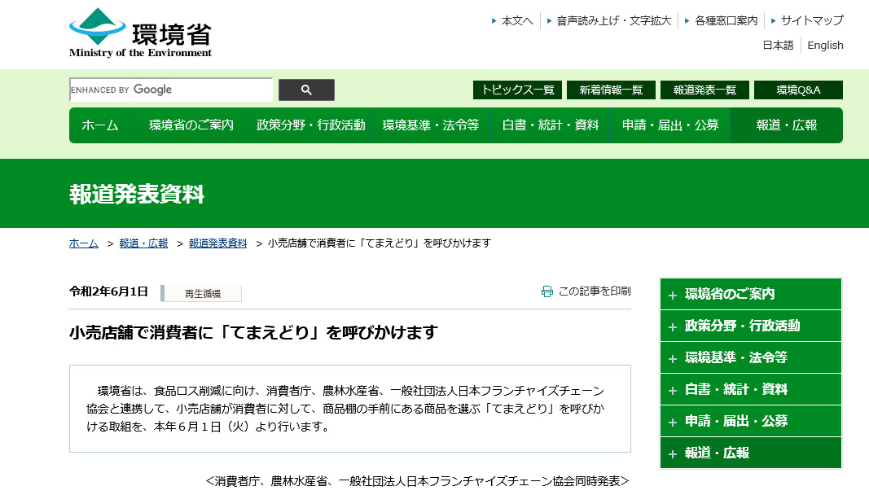Screen dimensions: 869x495
Task: Select 白書・統計・資料 in the navigation bar
Action: [551, 125]
